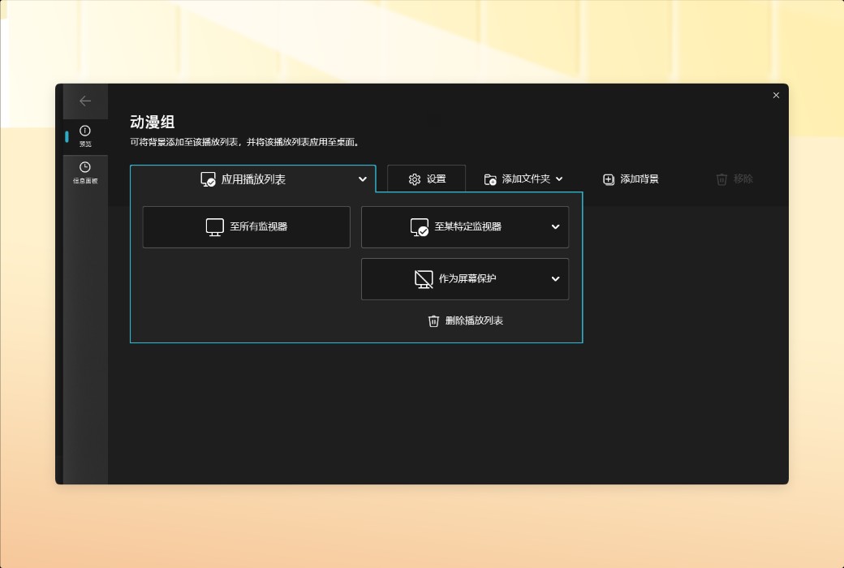844x568 pixels.
Task: Click the back arrow to return
Action: tap(86, 101)
